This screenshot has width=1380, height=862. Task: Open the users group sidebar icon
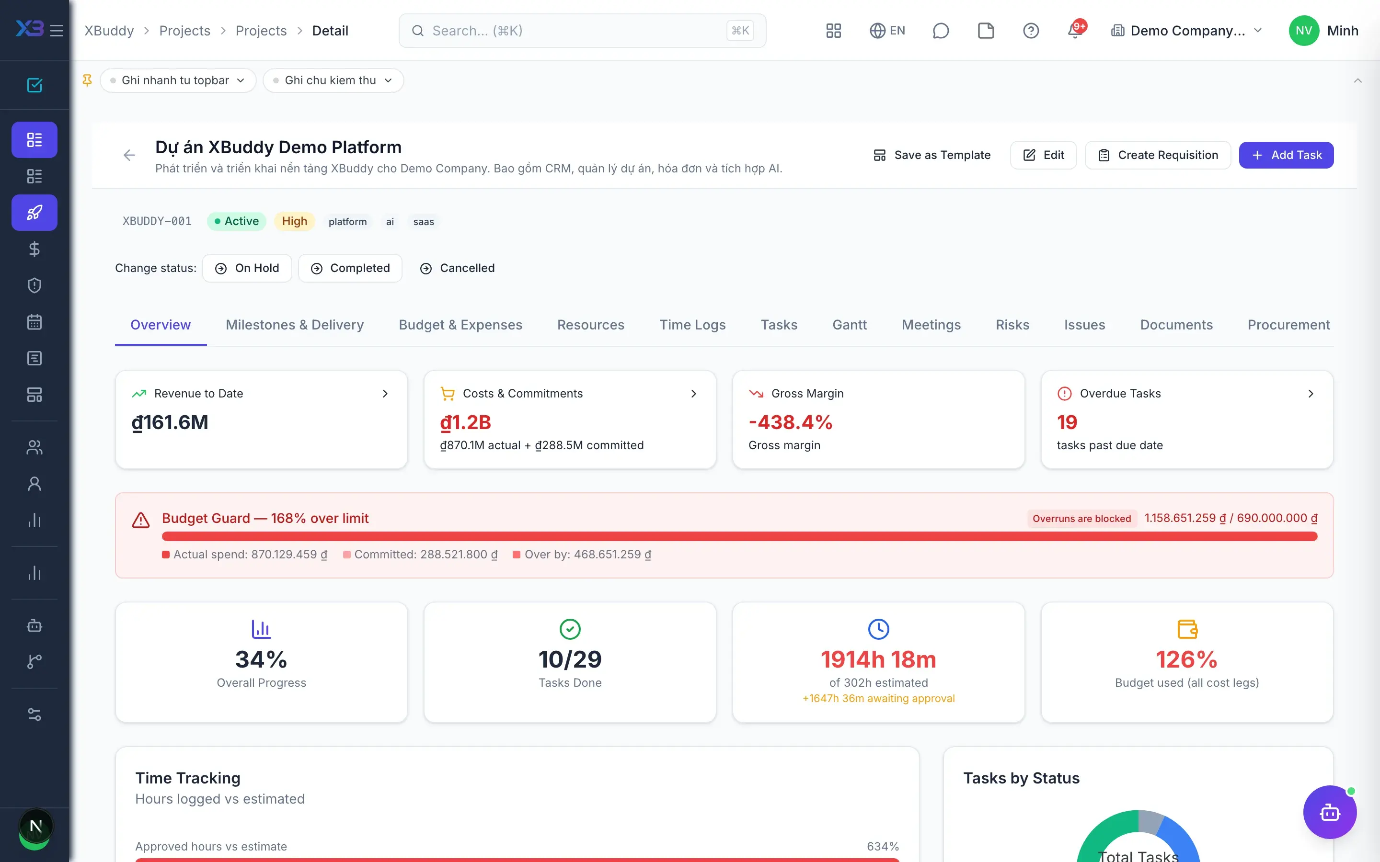34,448
